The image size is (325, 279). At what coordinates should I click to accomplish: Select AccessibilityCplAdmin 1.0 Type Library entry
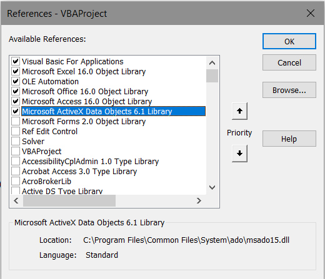pyautogui.click(x=90, y=162)
